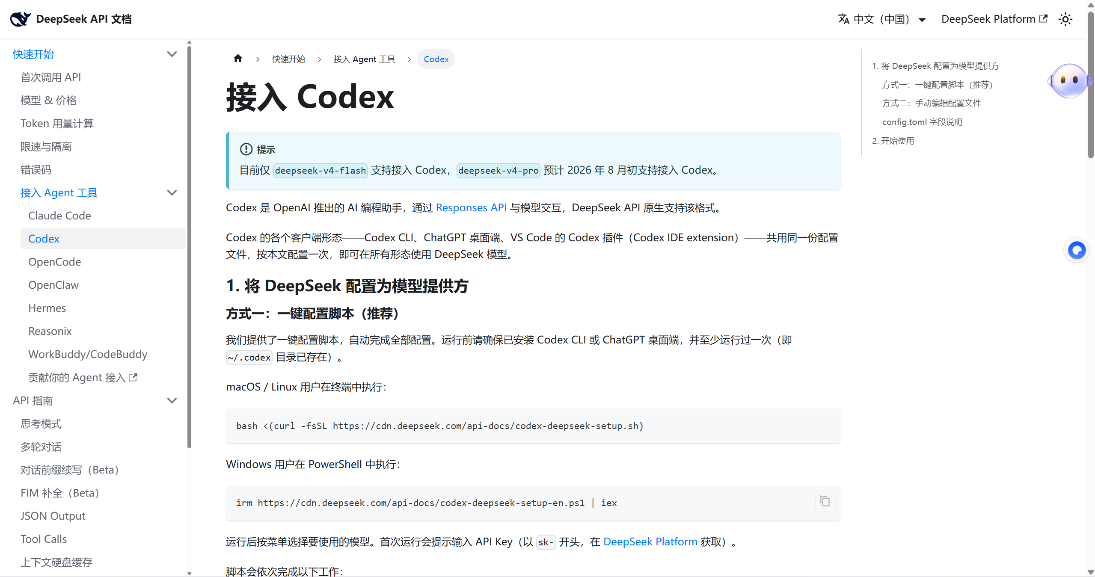Open the 首次调用 API page
Image resolution: width=1095 pixels, height=577 pixels.
(50, 77)
